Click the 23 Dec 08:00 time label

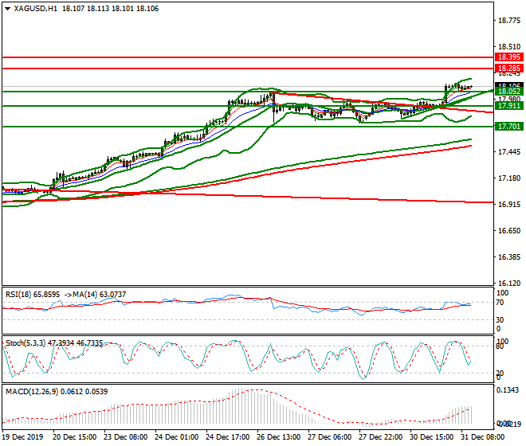point(125,437)
